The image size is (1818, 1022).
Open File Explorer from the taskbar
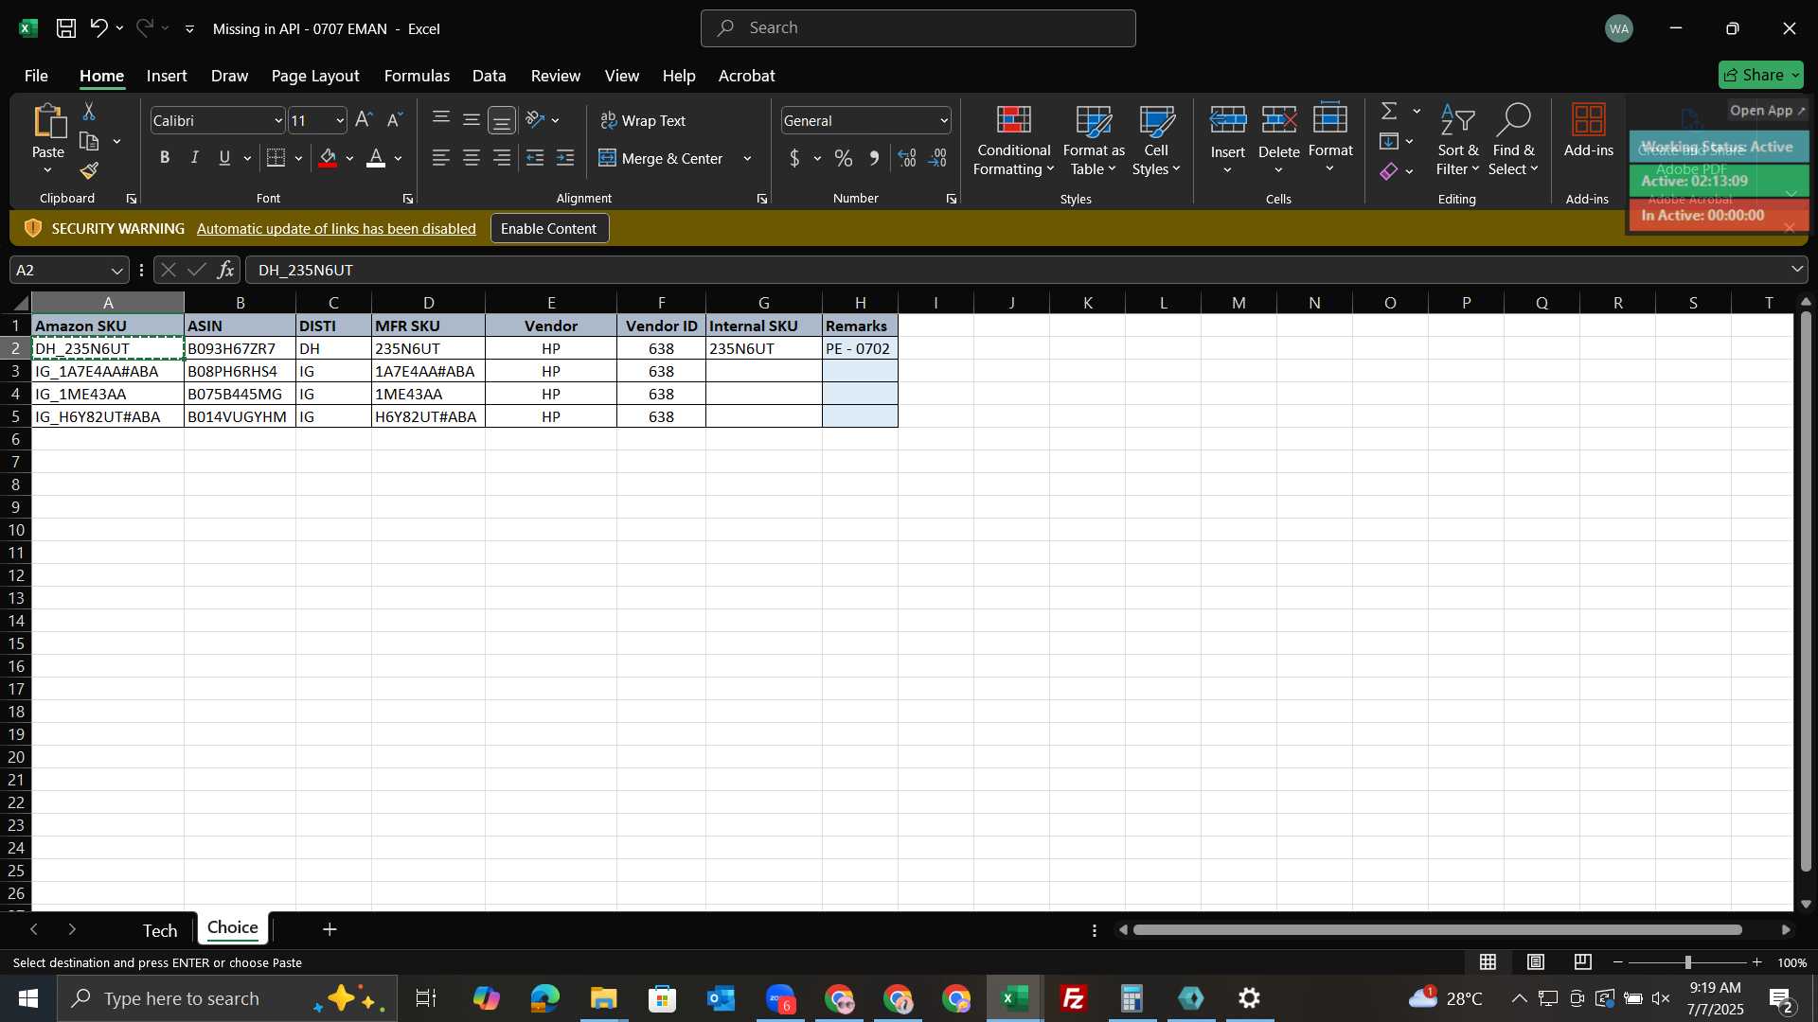point(603,998)
